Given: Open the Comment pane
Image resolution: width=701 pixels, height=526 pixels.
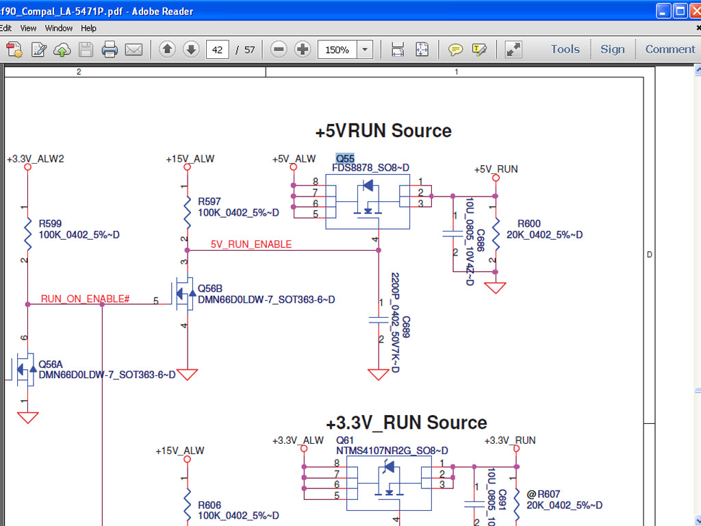Looking at the screenshot, I should (x=670, y=49).
